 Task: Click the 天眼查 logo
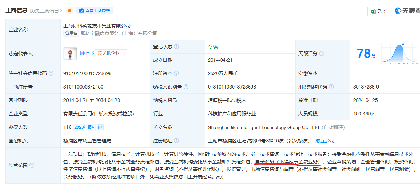click(407, 11)
